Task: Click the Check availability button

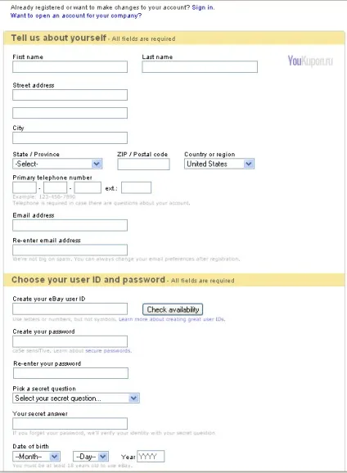Action: click(173, 309)
